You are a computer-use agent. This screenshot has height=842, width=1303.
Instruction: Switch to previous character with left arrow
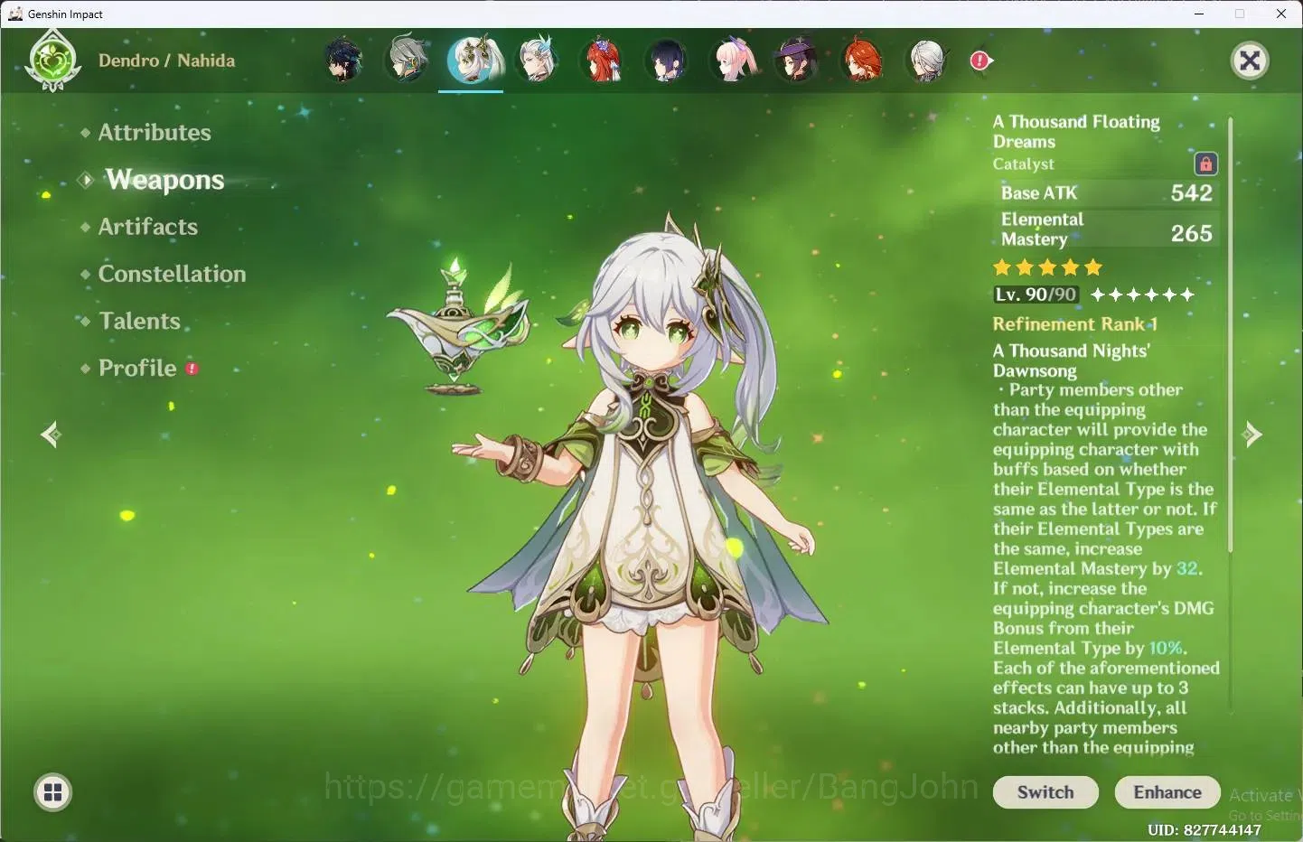(51, 435)
